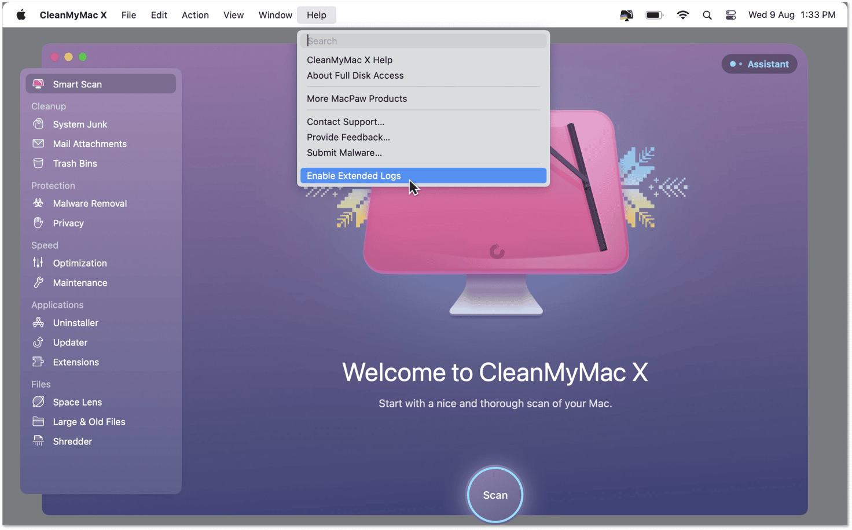Open Malware Removal module
Image resolution: width=852 pixels, height=530 pixels.
(101, 203)
